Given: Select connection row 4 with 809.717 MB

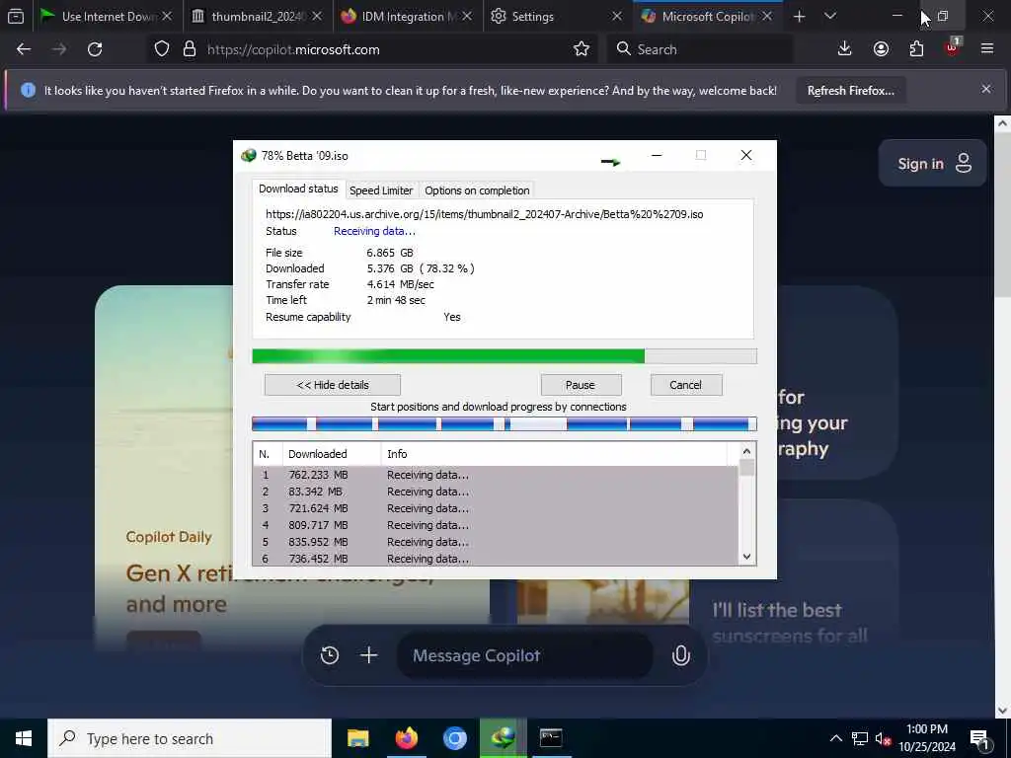Looking at the screenshot, I should tap(496, 525).
